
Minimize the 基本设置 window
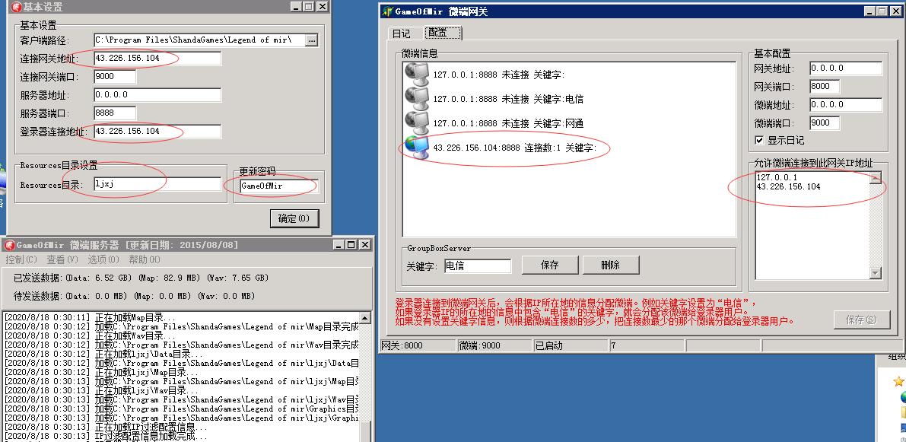(x=297, y=6)
